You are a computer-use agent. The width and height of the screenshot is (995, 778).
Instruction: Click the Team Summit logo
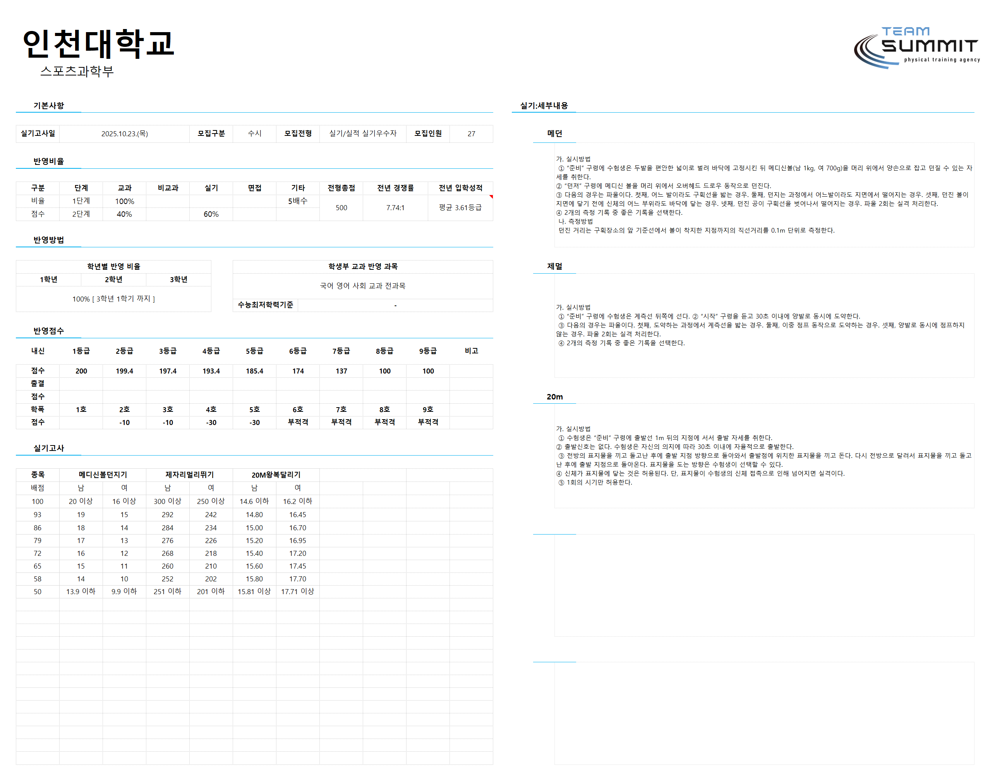pyautogui.click(x=916, y=47)
